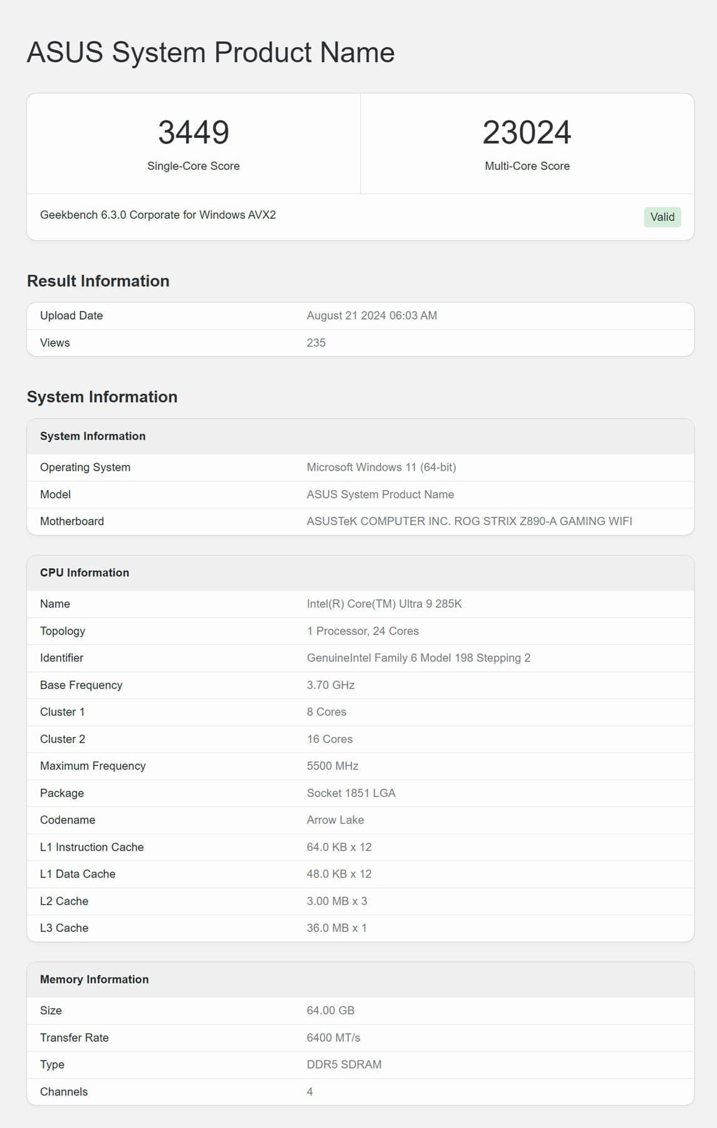Select the upload date August 21 2024 value
The image size is (717, 1128).
pyautogui.click(x=371, y=316)
